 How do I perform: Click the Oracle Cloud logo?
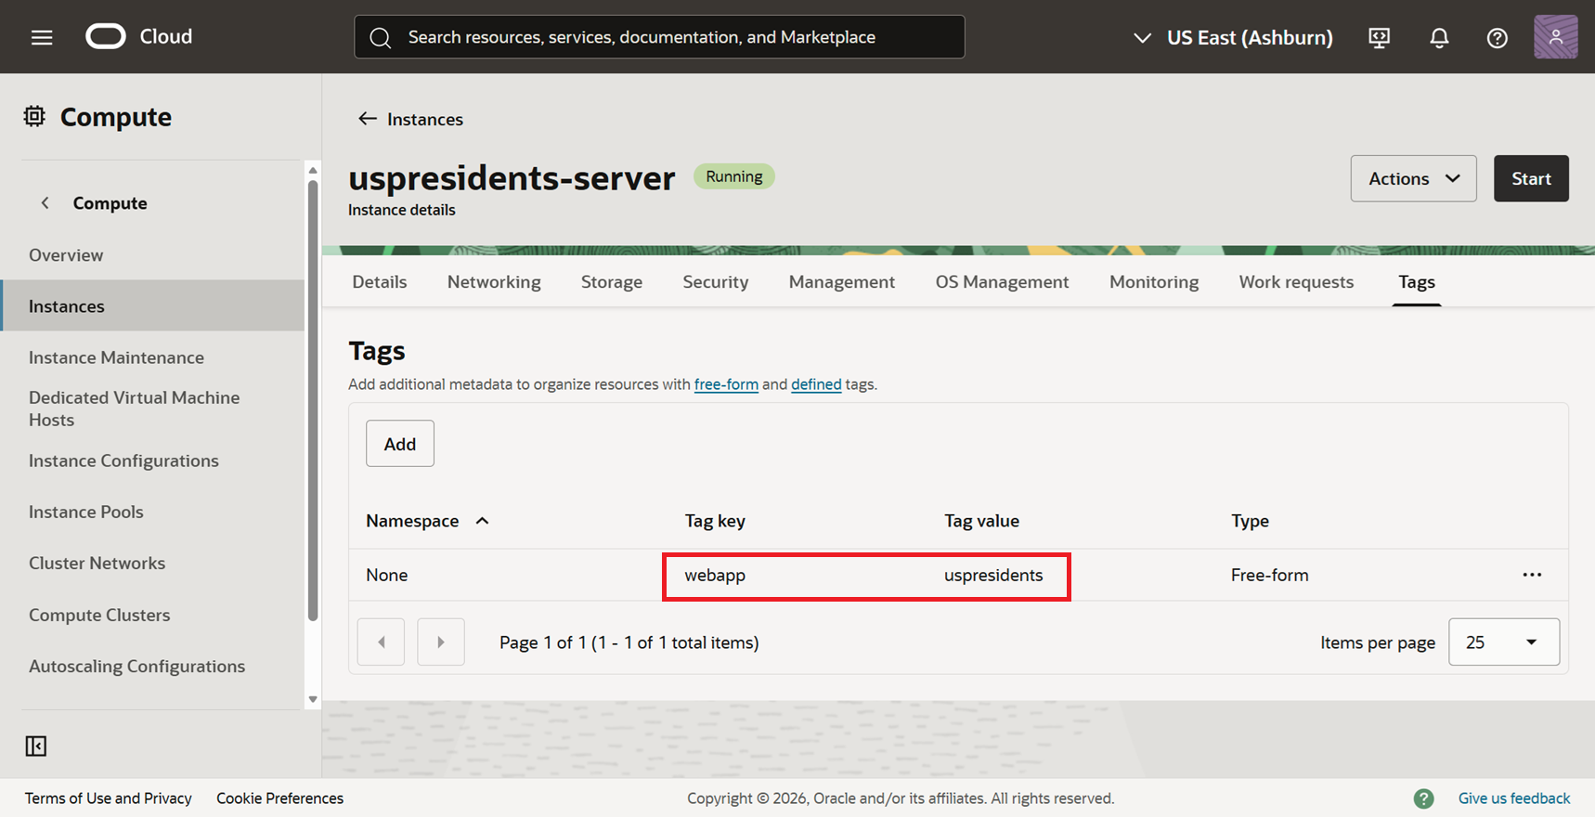click(106, 36)
